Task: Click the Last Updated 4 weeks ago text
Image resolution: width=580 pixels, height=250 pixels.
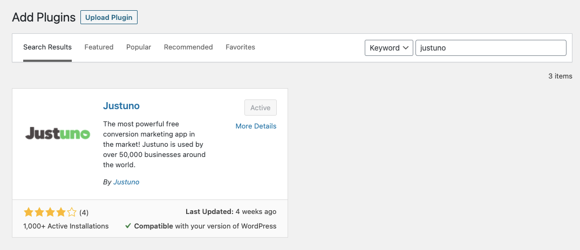Action: pos(231,212)
